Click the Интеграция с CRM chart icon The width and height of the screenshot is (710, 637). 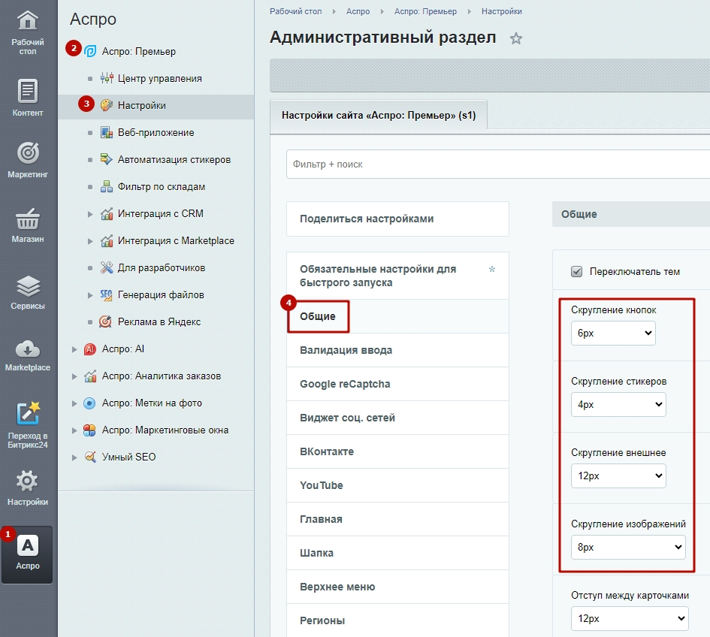pos(107,213)
